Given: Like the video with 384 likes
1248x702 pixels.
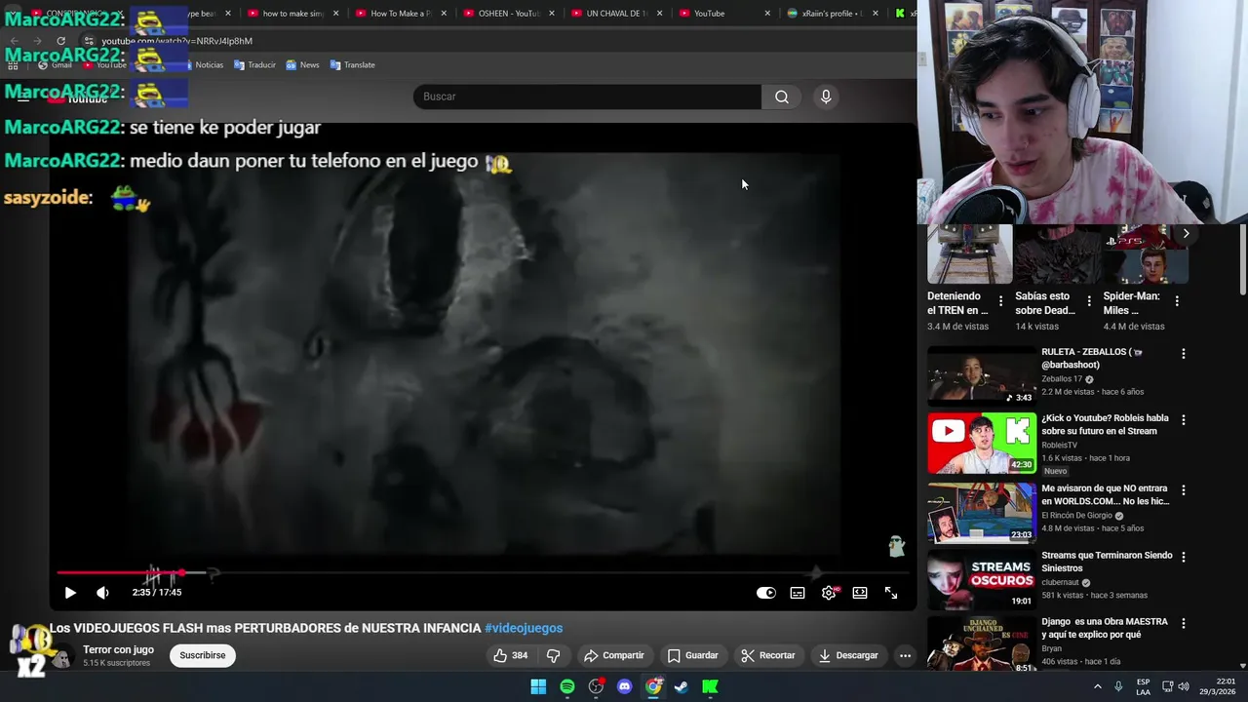Looking at the screenshot, I should (511, 655).
